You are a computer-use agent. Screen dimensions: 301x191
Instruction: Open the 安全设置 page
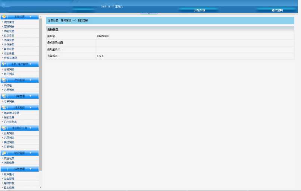tap(9, 53)
